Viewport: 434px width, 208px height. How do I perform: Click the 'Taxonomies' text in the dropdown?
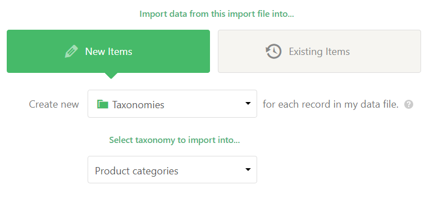(138, 105)
